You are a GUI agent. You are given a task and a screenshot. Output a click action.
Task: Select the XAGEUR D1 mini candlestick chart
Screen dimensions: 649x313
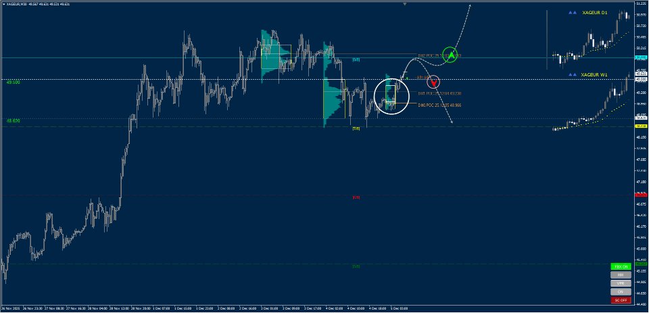[591, 41]
